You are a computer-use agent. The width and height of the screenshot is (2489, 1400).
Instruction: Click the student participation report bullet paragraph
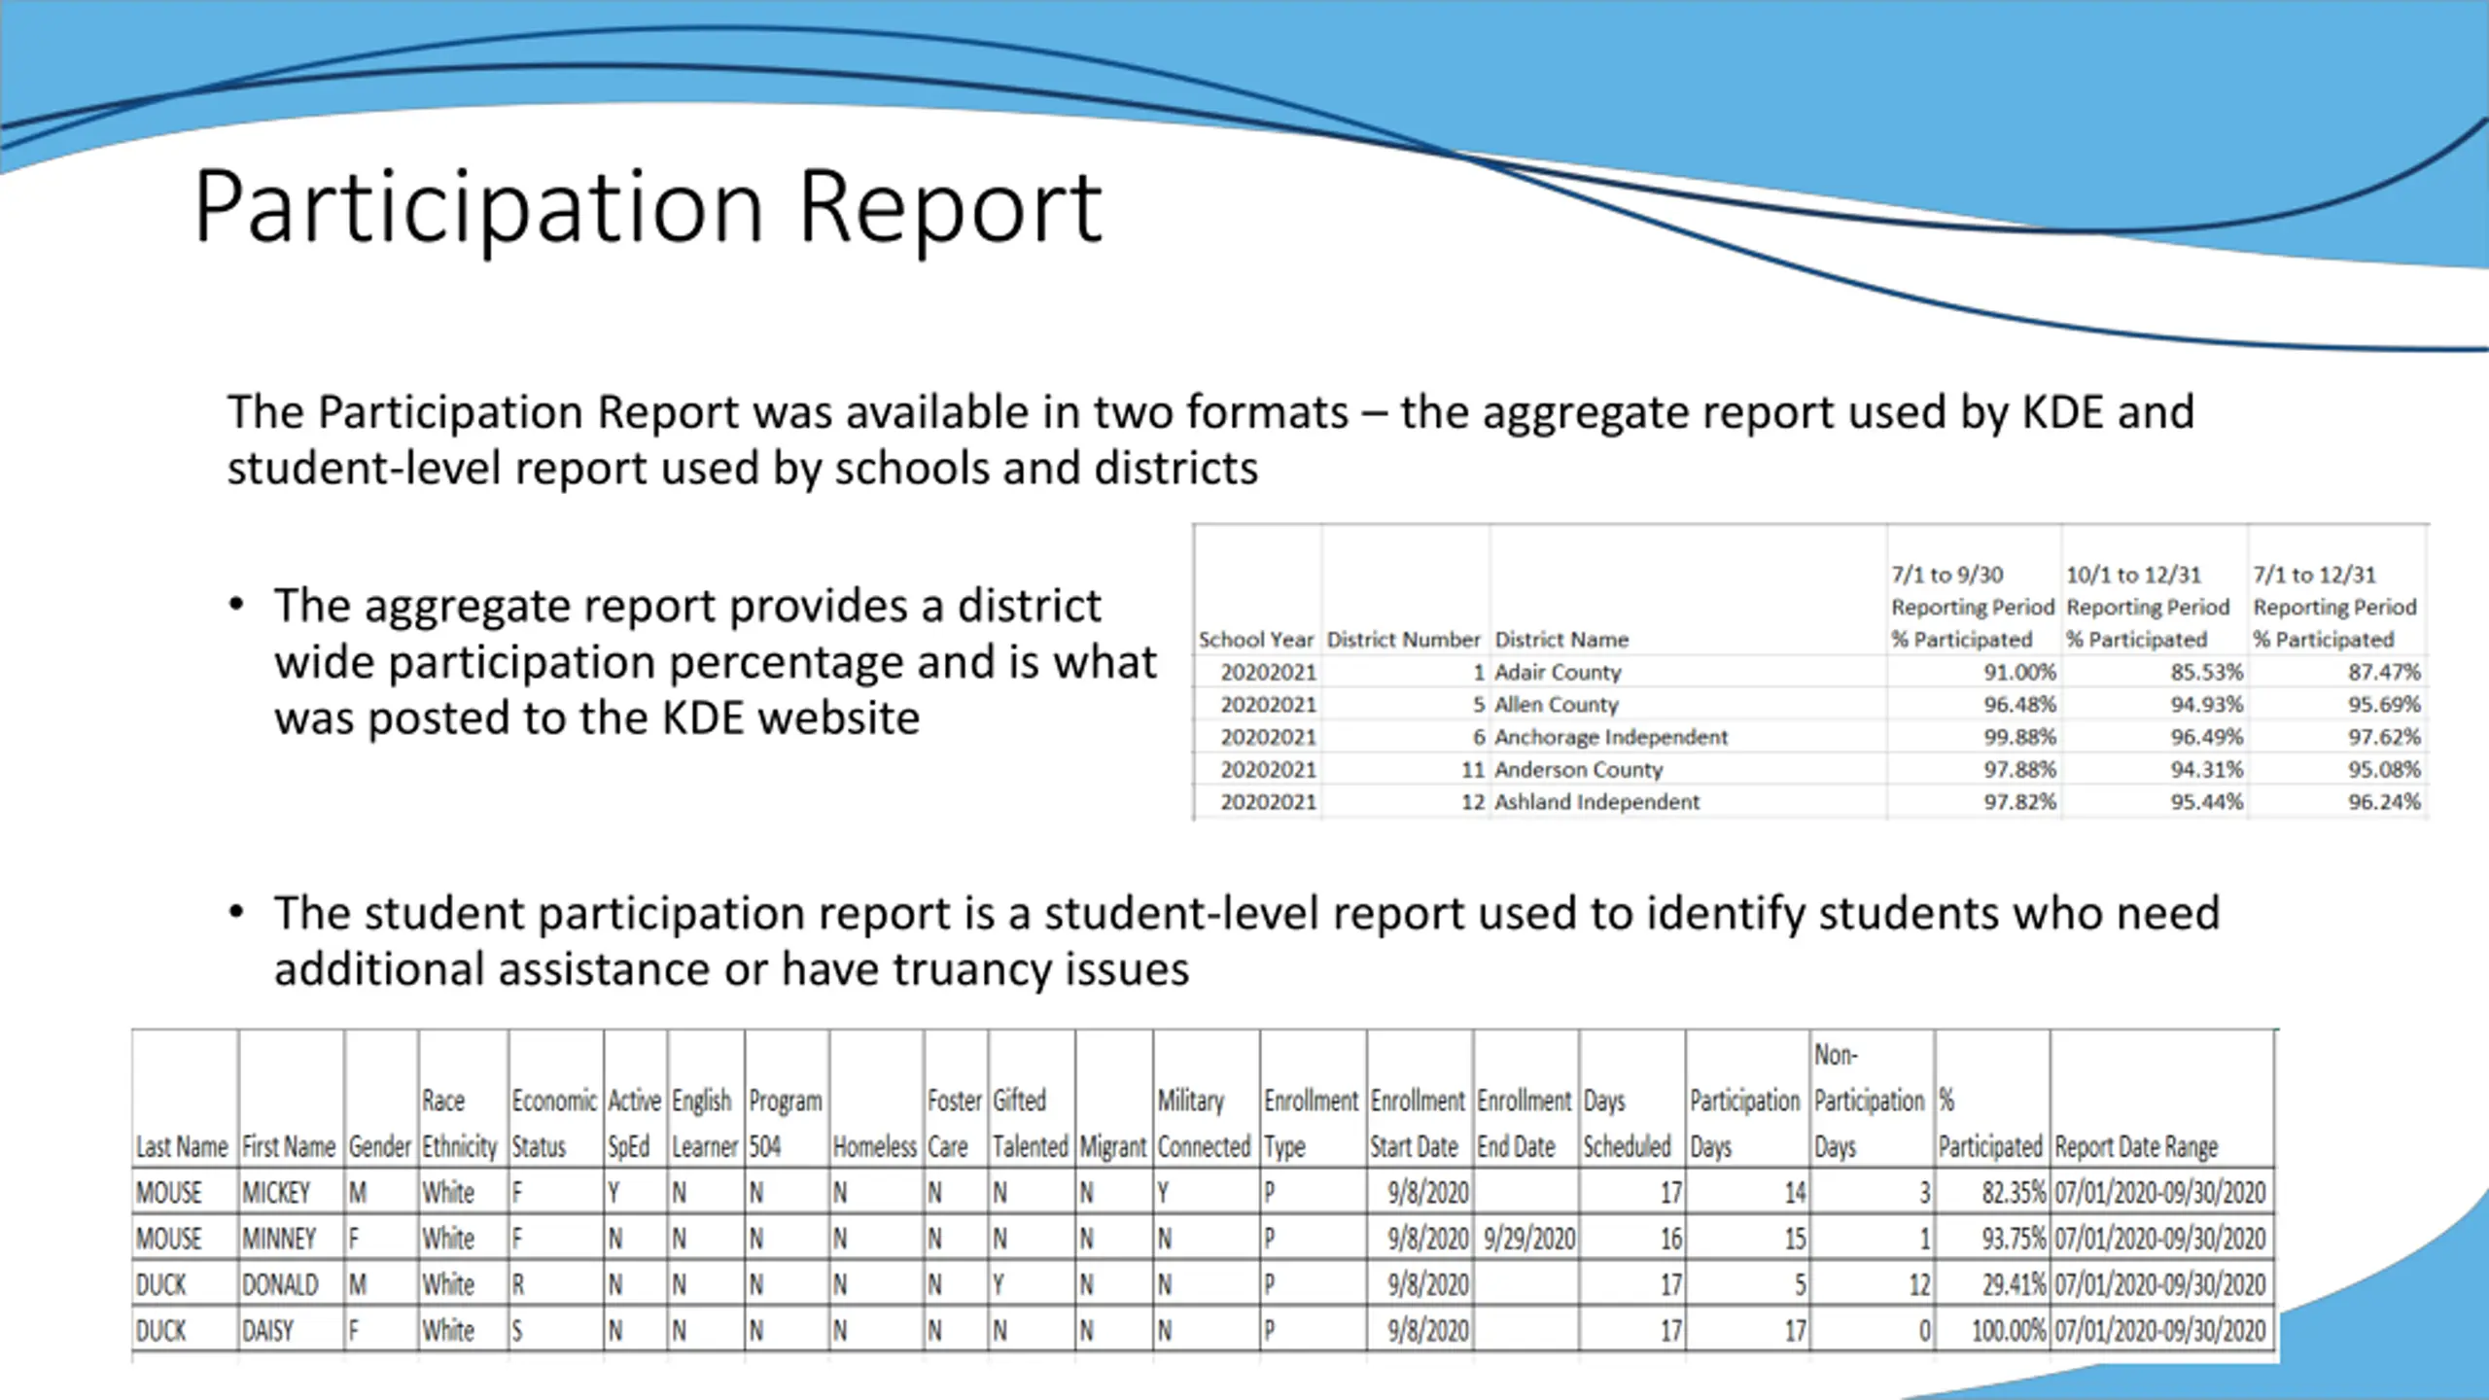(1246, 940)
